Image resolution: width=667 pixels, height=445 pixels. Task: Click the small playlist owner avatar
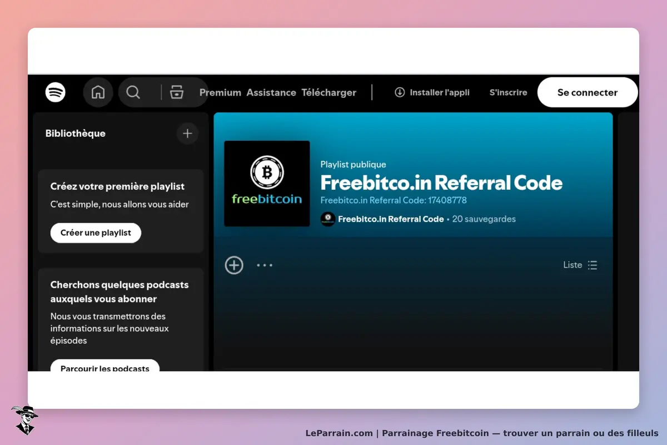pos(328,219)
